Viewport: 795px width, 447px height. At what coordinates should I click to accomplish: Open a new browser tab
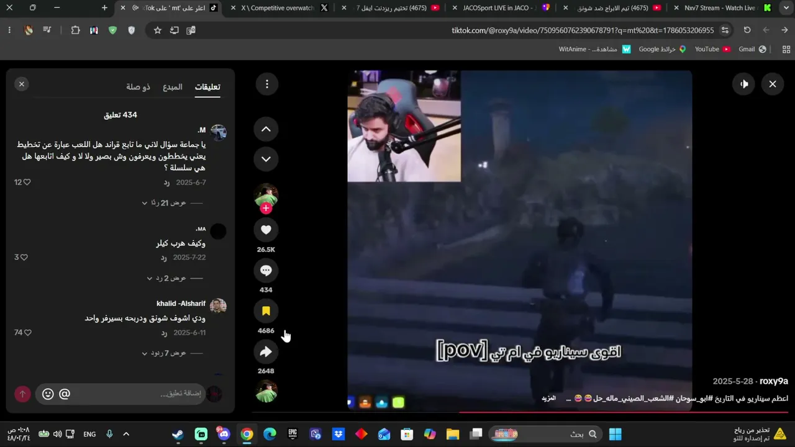point(104,8)
